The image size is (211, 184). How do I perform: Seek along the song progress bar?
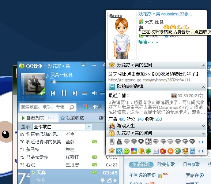pyautogui.click(x=77, y=82)
